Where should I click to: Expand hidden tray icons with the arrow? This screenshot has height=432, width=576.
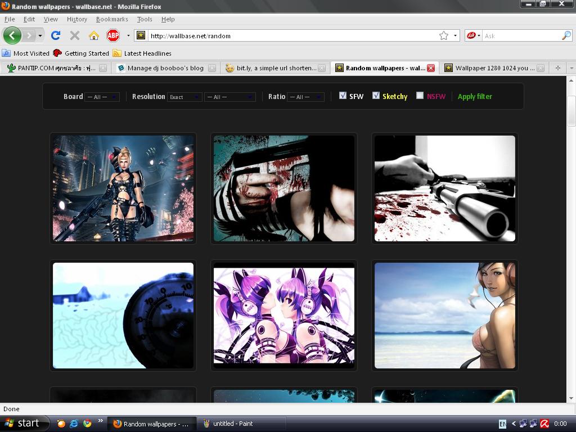[x=514, y=424]
